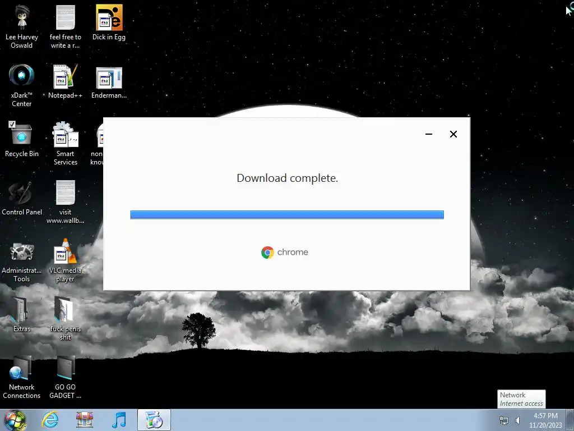574x431 pixels.
Task: Minimize the Chrome installer window
Action: 429,134
